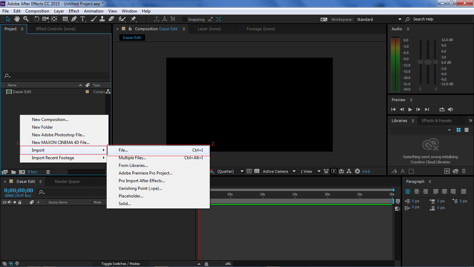Delete selected item with Project trash icon
Viewport: 474px width, 267px height.
[x=48, y=172]
